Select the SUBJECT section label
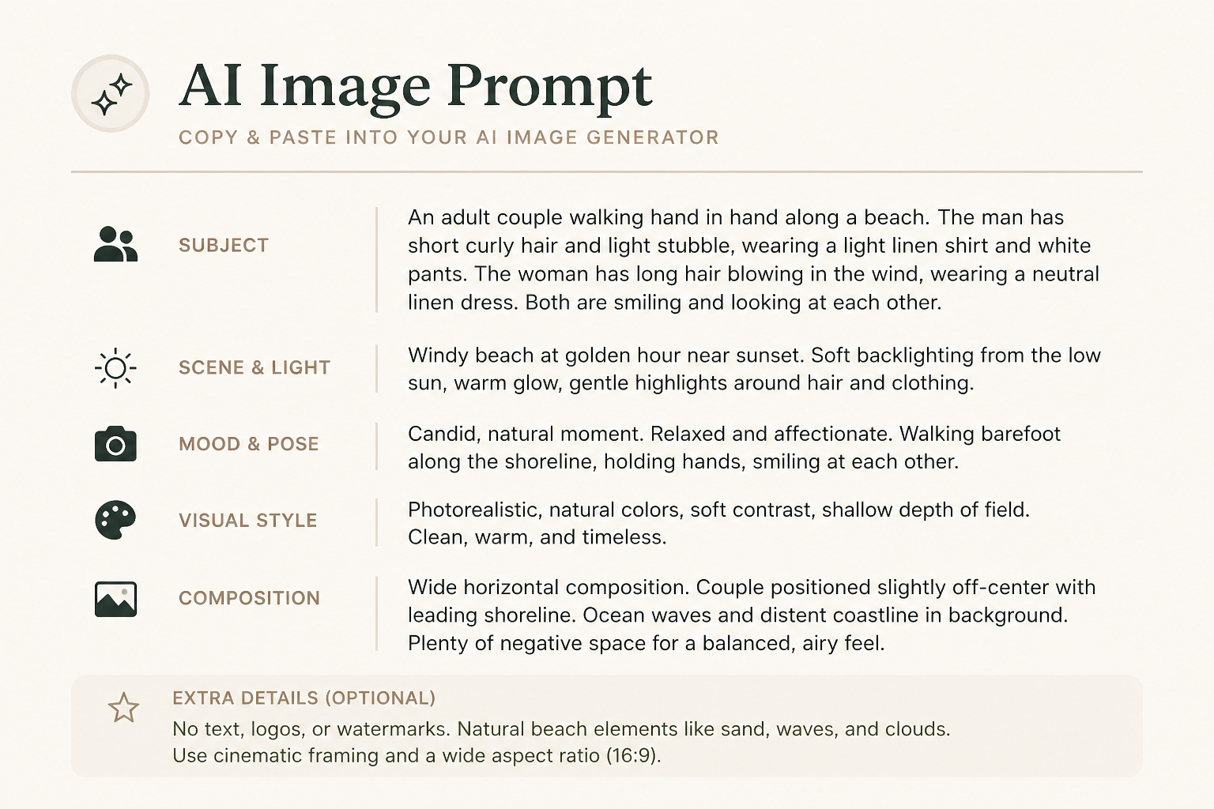The width and height of the screenshot is (1214, 809). tap(224, 246)
